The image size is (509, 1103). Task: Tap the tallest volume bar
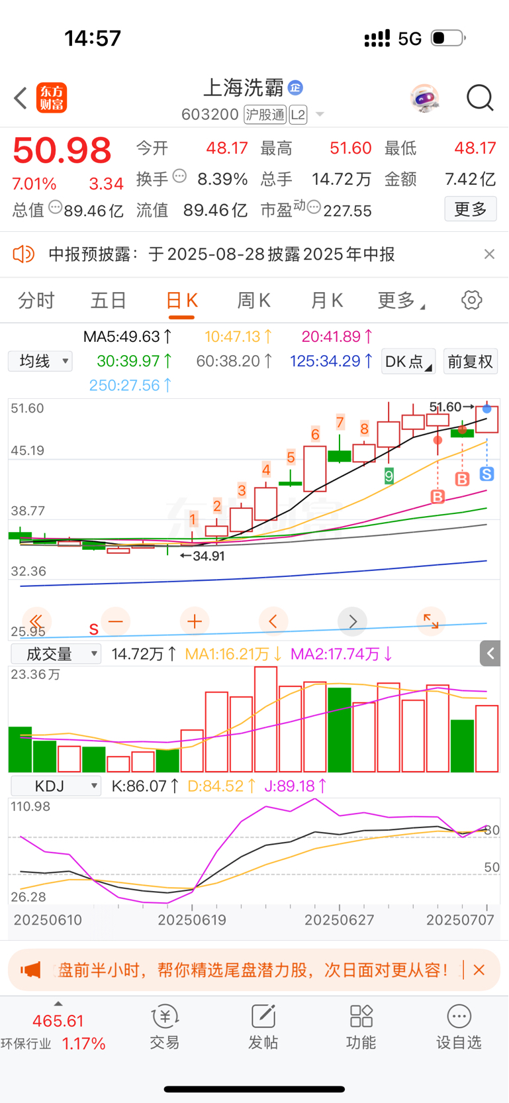[x=265, y=719]
